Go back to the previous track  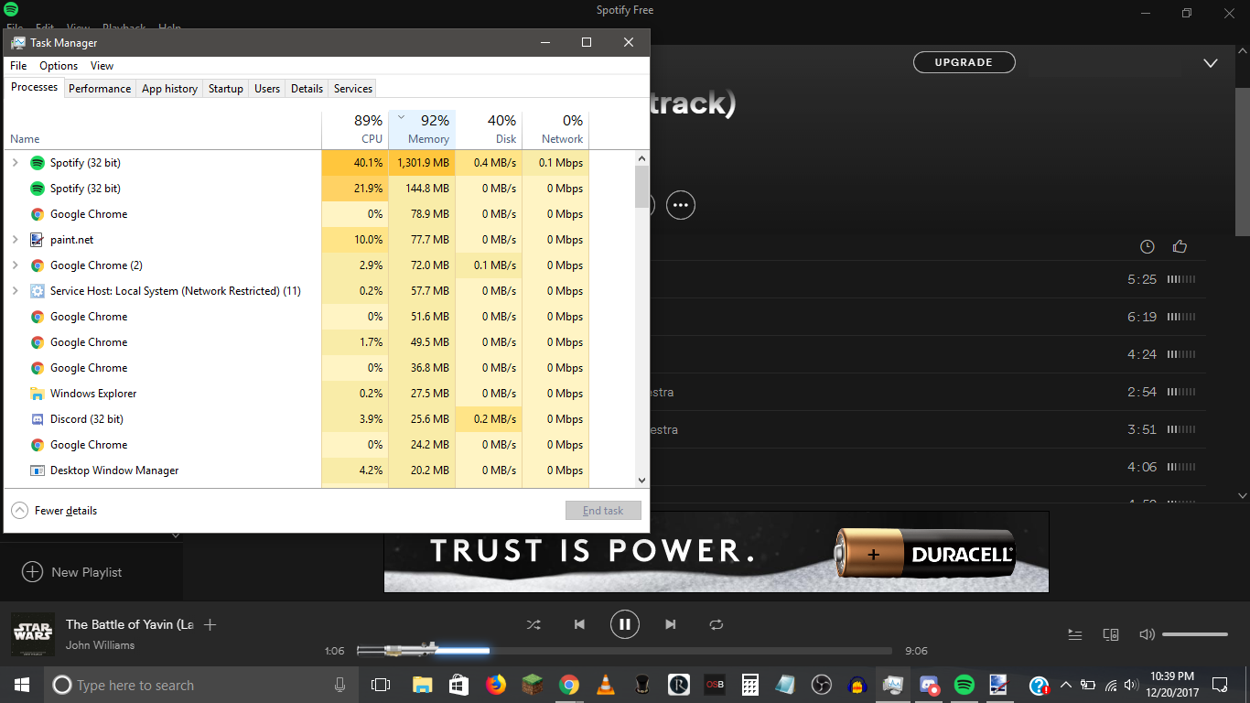579,624
